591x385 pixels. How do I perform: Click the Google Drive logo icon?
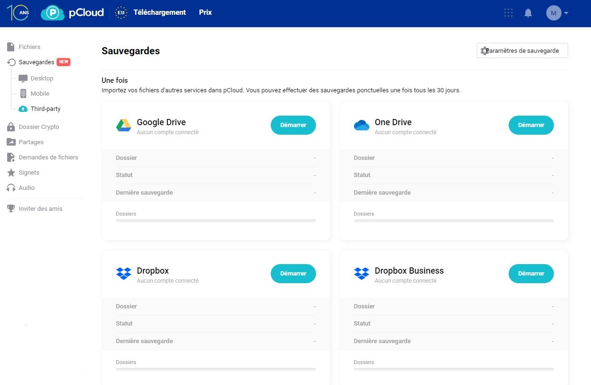click(x=124, y=125)
